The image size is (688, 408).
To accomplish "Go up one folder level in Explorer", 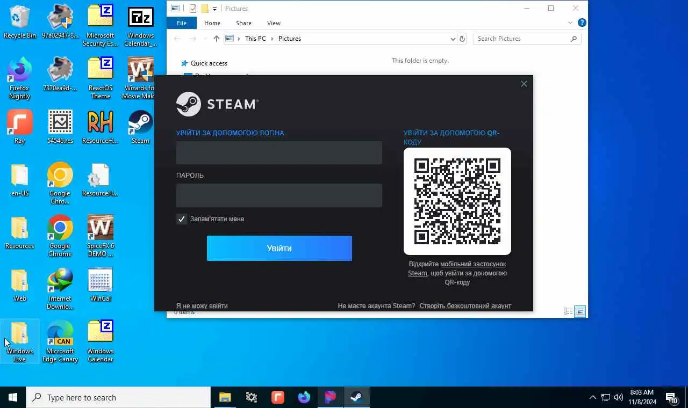I will [x=217, y=39].
